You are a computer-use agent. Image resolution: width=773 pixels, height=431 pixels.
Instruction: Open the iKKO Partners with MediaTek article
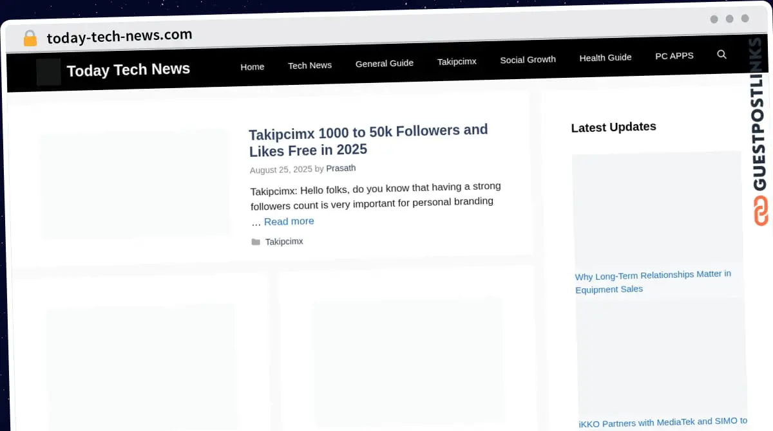pyautogui.click(x=662, y=422)
